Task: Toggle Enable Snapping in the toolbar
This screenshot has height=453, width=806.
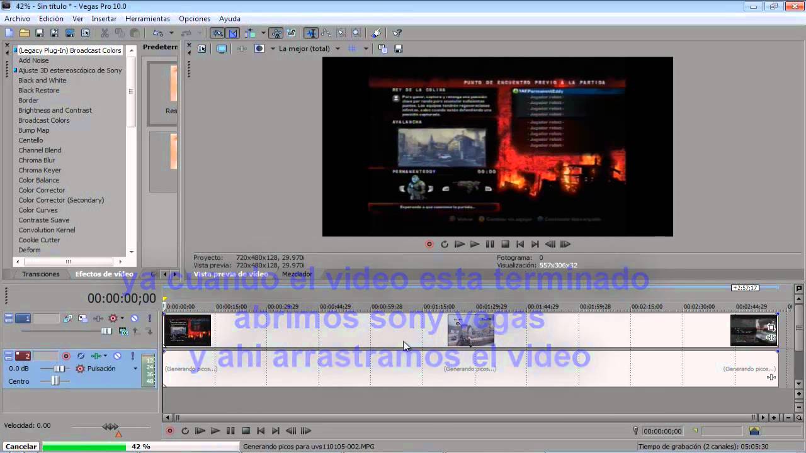Action: (x=217, y=33)
